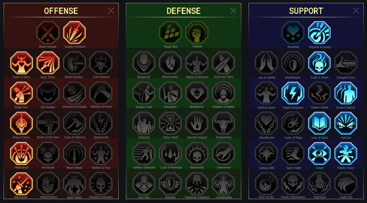The height and width of the screenshot is (203, 367).
Task: Select the Warmaster mastery icon
Action: 21,183
